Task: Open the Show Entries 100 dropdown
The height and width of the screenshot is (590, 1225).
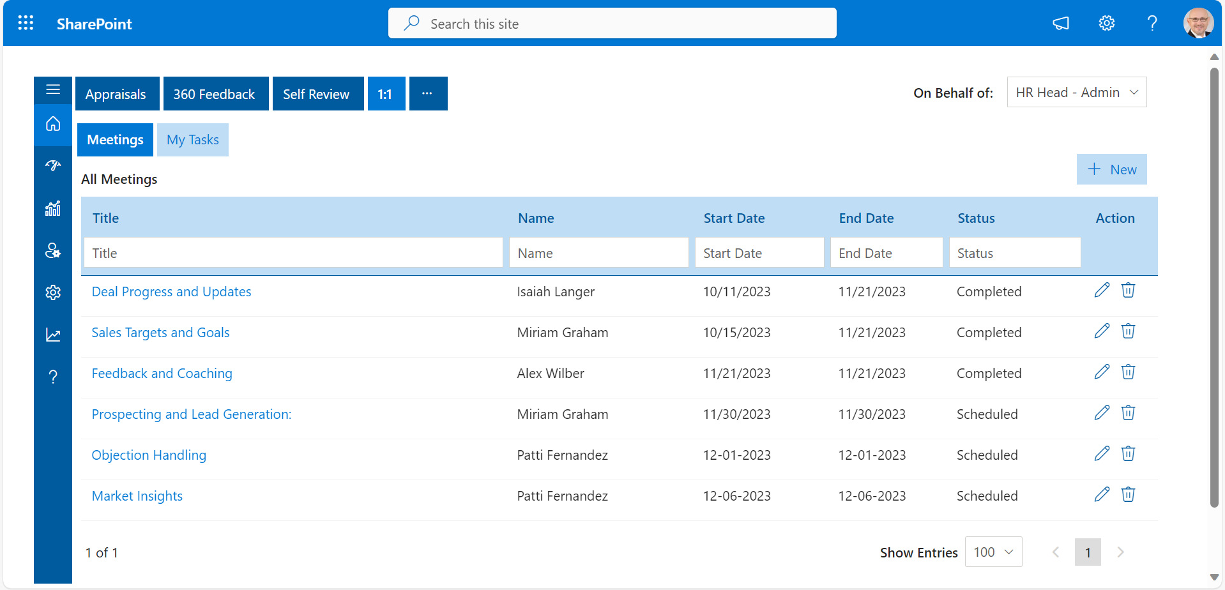Action: 993,552
